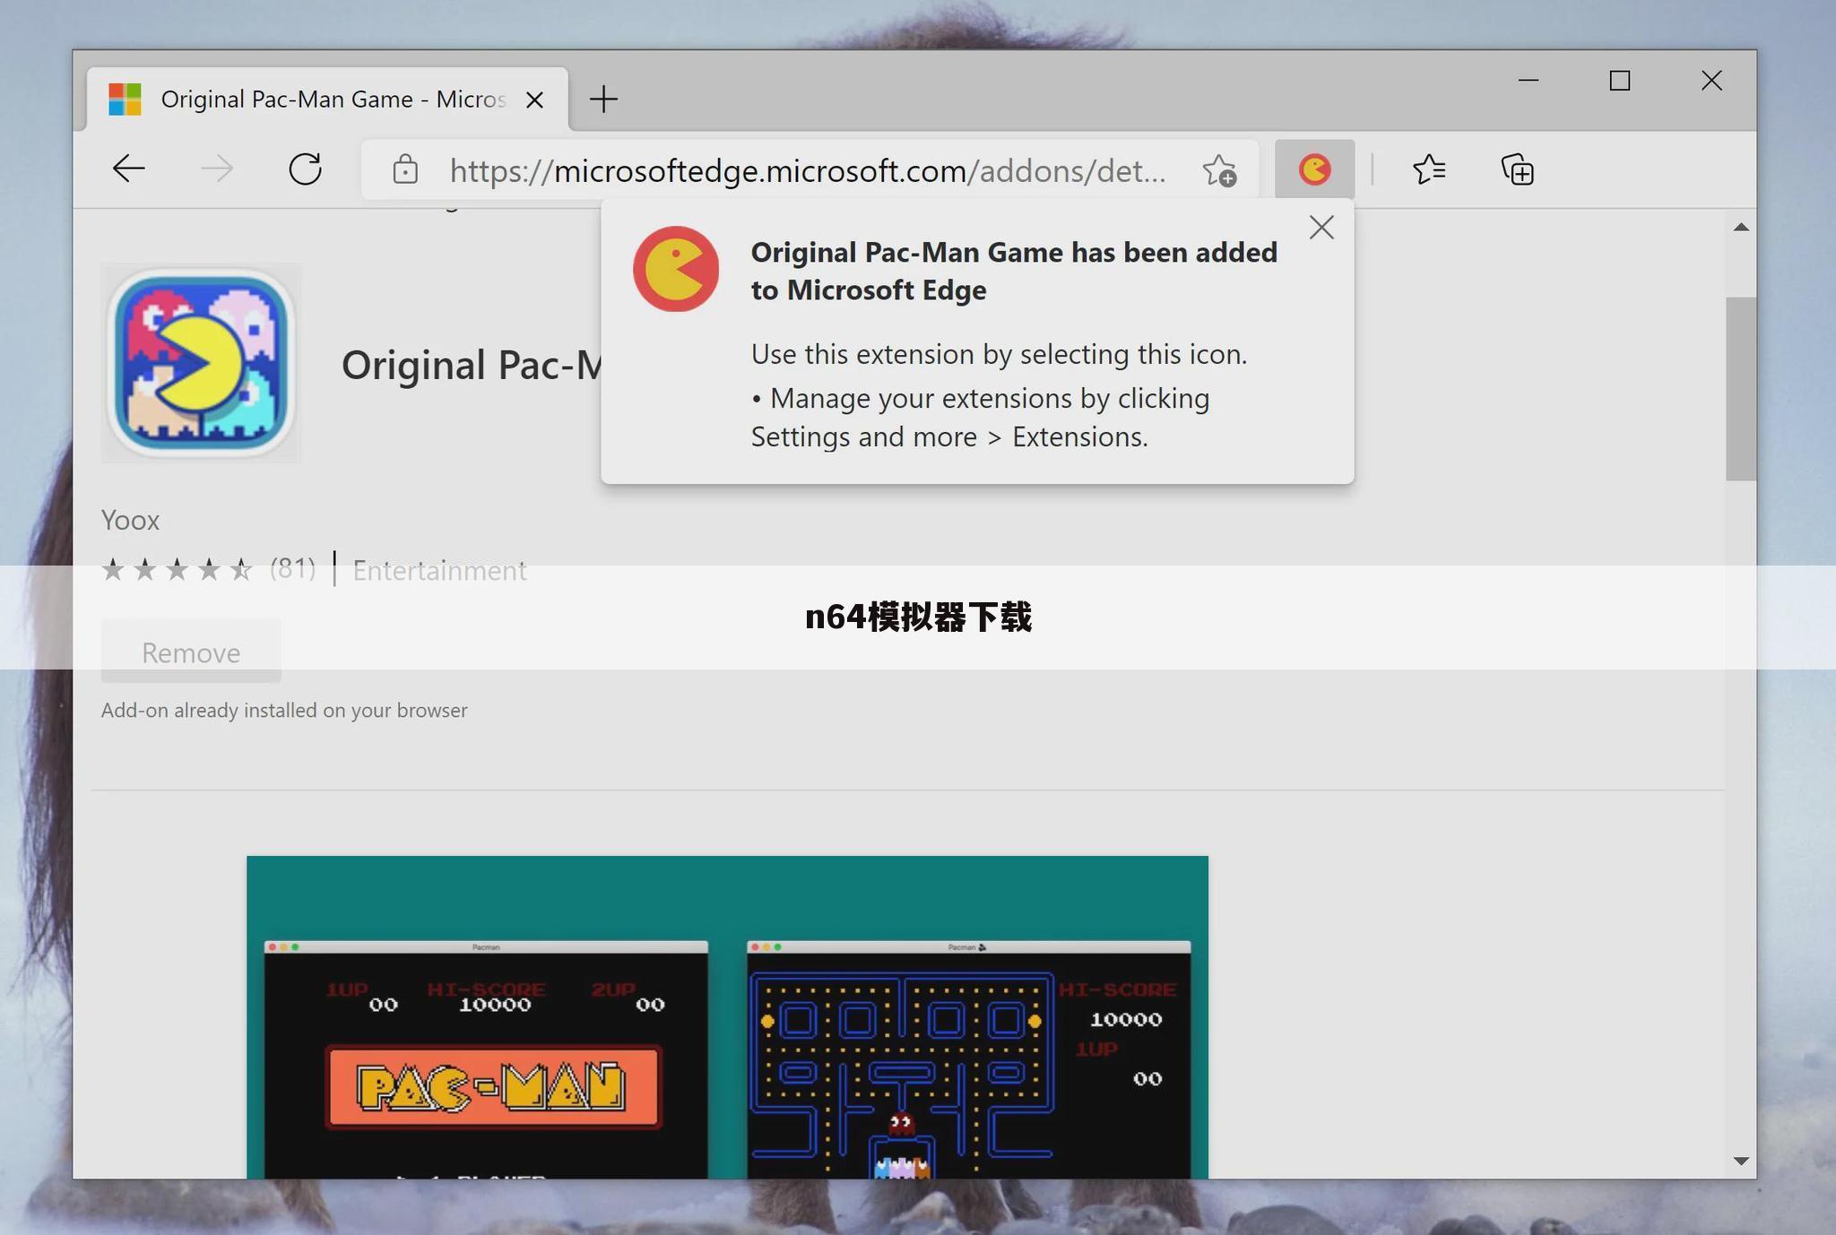Screen dimensions: 1836x1235
Task: Click the vertical scrollbar thumb
Action: point(1741,389)
